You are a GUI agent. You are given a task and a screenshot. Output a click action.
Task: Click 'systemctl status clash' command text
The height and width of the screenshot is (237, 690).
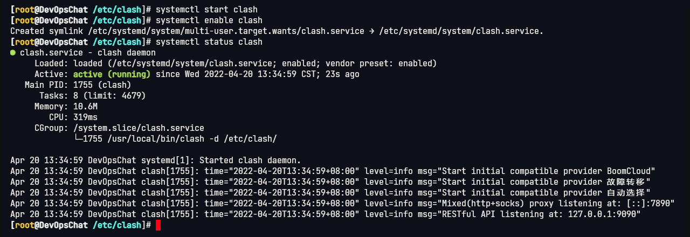[x=209, y=42]
